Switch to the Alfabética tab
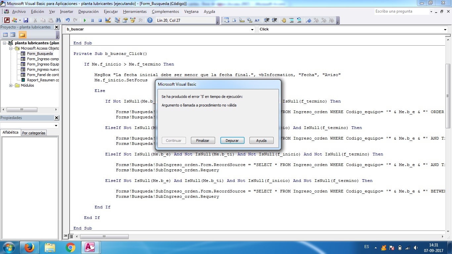The height and width of the screenshot is (254, 452). [x=11, y=132]
